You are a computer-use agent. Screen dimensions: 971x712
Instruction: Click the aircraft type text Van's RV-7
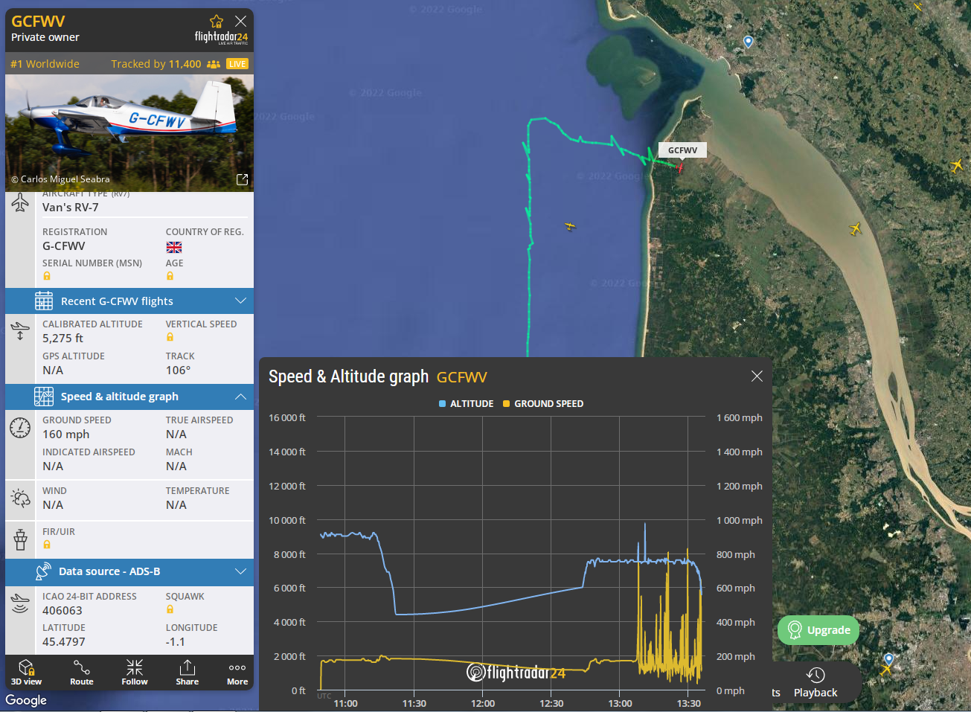pos(71,208)
